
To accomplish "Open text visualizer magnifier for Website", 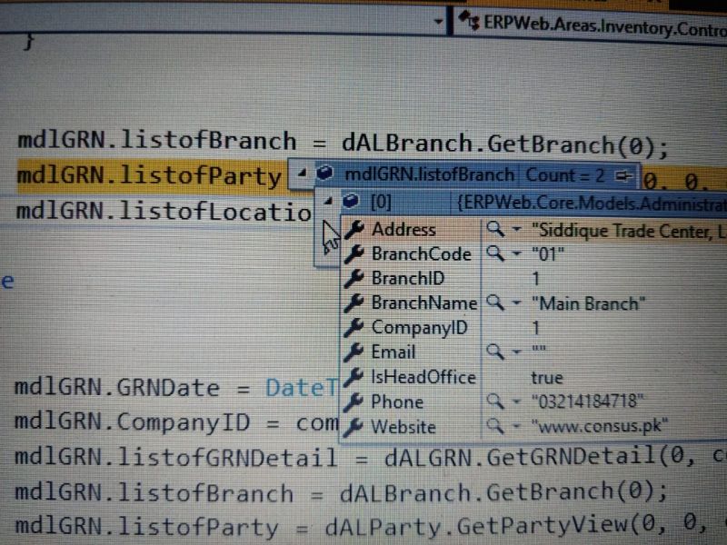I will [495, 426].
